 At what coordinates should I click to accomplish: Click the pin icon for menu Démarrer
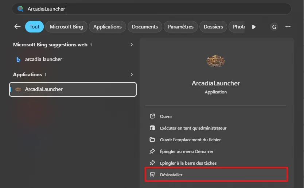(x=152, y=151)
